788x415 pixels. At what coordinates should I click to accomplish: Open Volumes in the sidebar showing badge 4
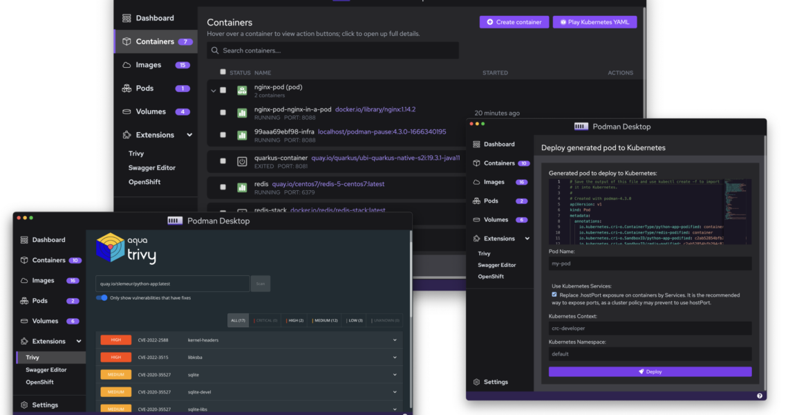[x=150, y=111]
